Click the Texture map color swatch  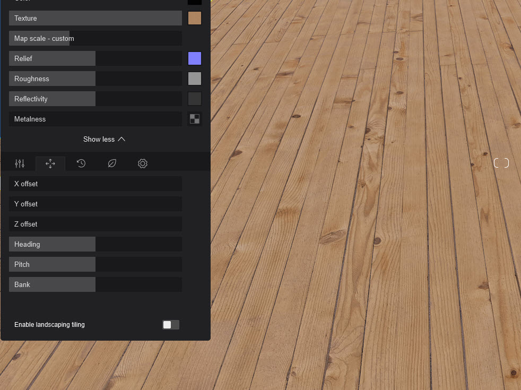coord(195,18)
